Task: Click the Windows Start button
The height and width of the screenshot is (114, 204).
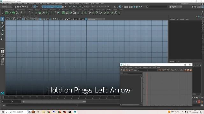Action: coord(3,112)
